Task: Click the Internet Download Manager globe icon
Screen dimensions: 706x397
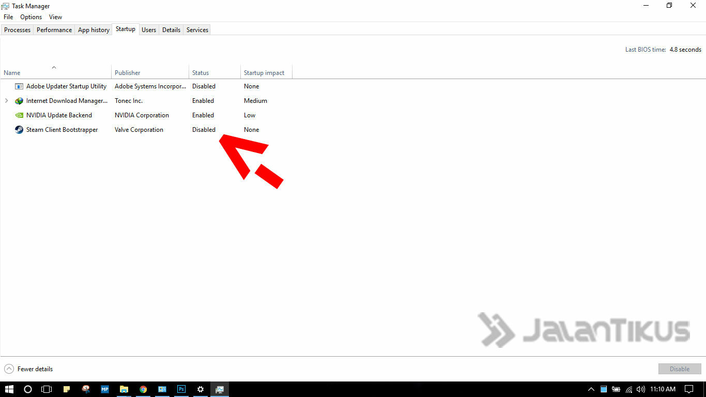Action: [x=19, y=101]
